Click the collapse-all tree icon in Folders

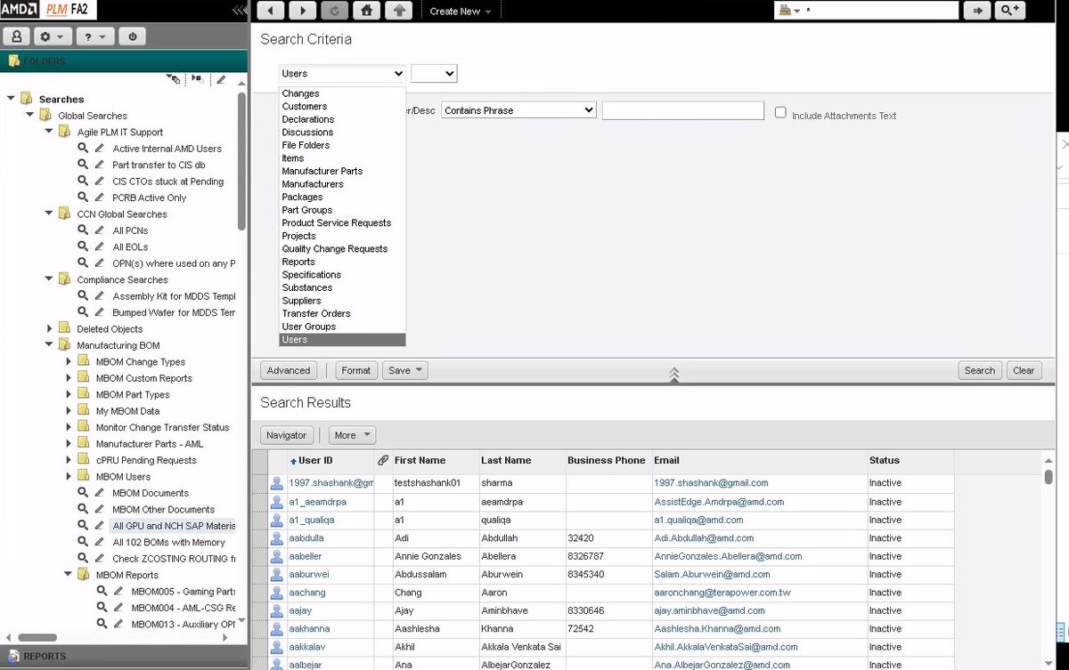click(x=196, y=79)
